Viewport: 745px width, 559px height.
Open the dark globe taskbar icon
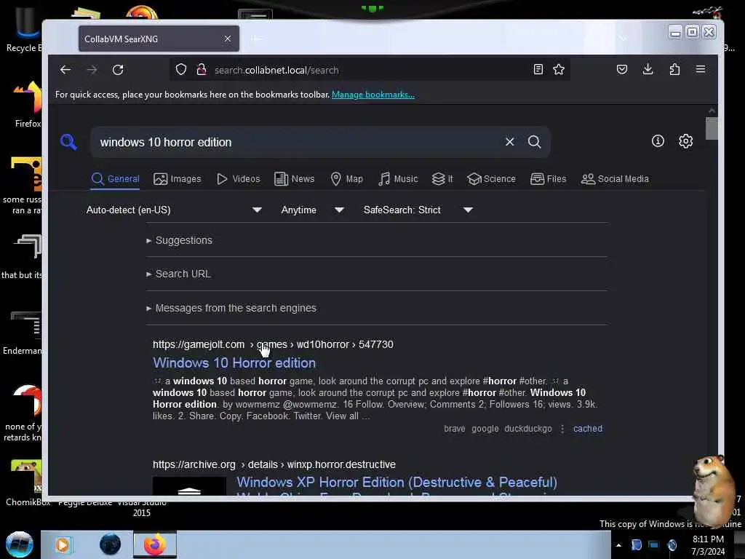click(x=111, y=544)
